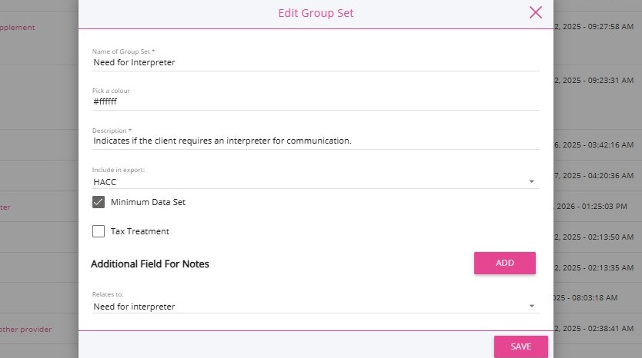Enable the Tax Treatment checkbox
Image resolution: width=642 pixels, height=358 pixels.
click(99, 231)
